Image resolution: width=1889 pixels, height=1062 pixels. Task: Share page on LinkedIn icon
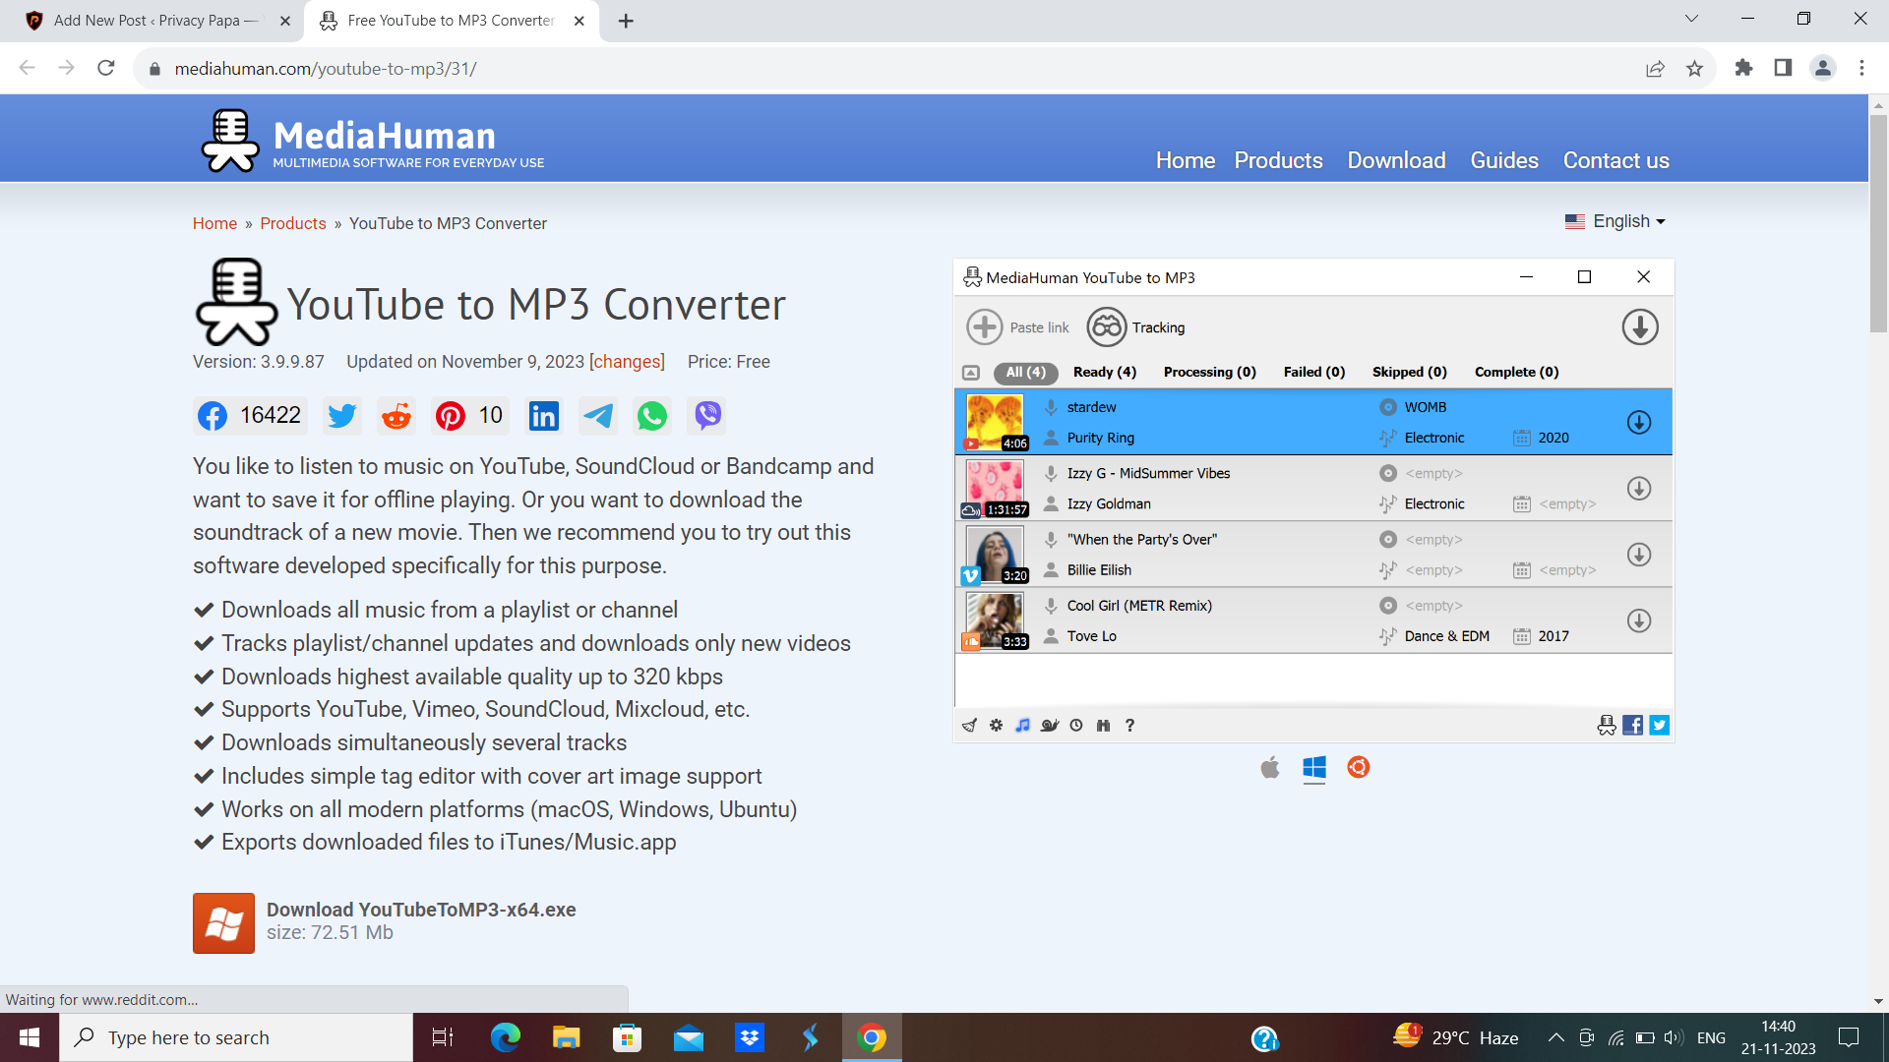pos(544,416)
